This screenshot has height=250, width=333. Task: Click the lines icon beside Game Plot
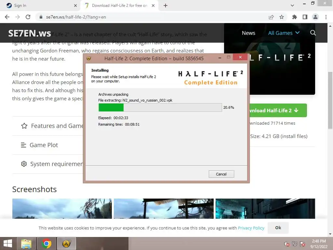coord(23,145)
